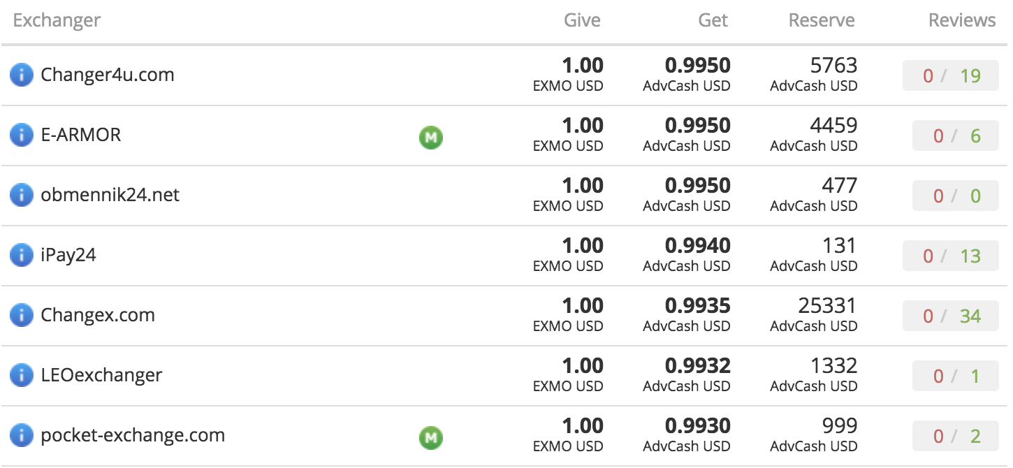Click info icon for pocket-exchange.com
Viewport: 1013px width, 468px height.
coord(22,435)
